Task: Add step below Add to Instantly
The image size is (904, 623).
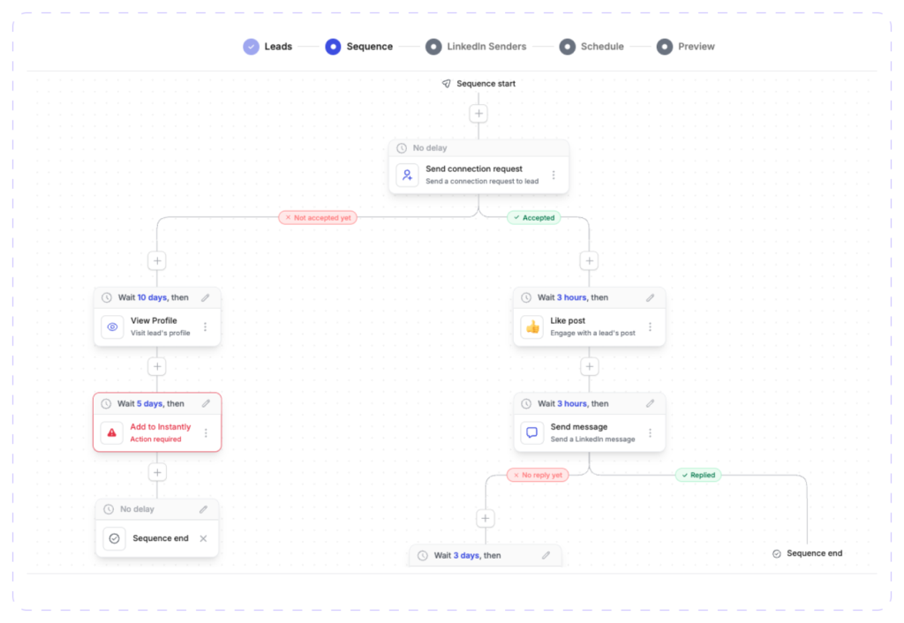Action: coord(157,473)
